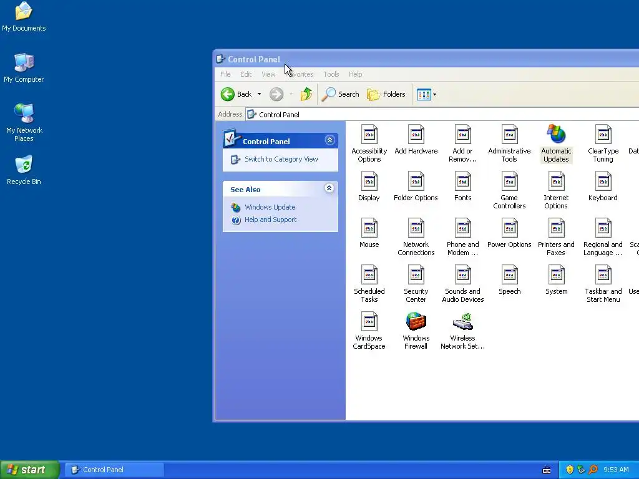The image size is (639, 479).
Task: Open Folder Options icon
Action: click(x=416, y=186)
